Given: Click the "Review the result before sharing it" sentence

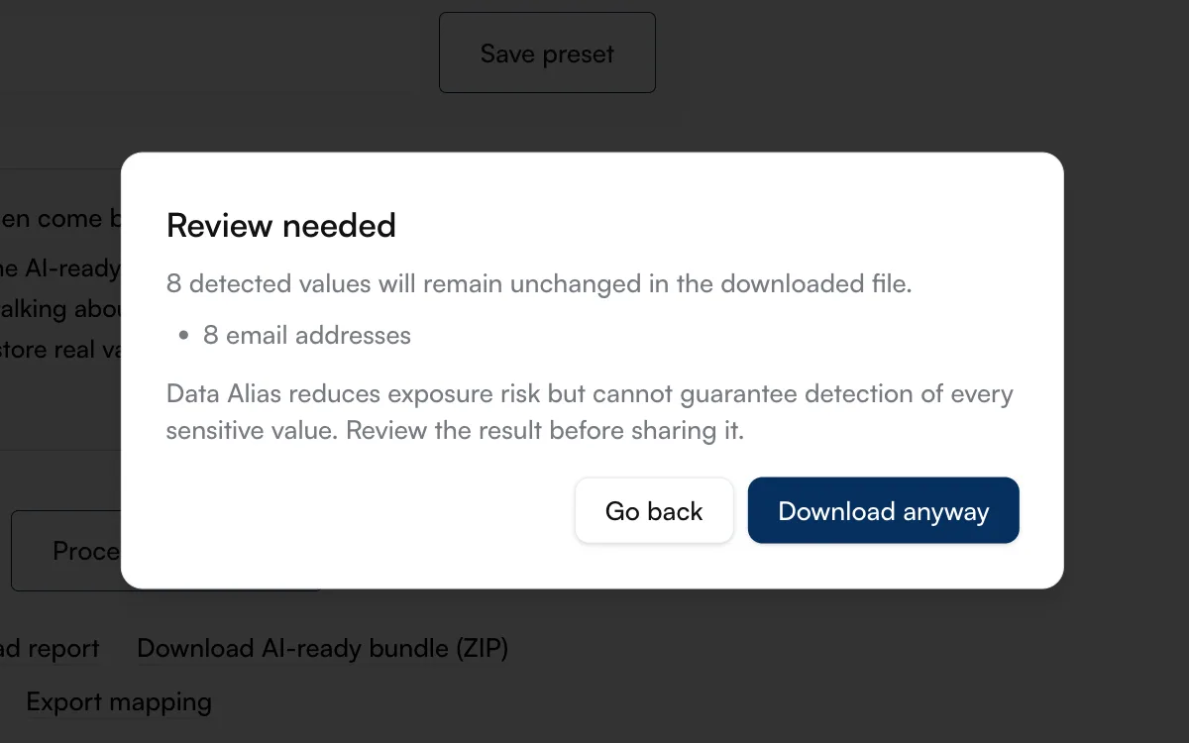Looking at the screenshot, I should [545, 432].
